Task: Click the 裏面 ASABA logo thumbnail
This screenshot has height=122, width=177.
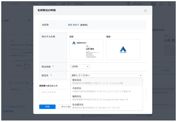Action: tap(123, 50)
